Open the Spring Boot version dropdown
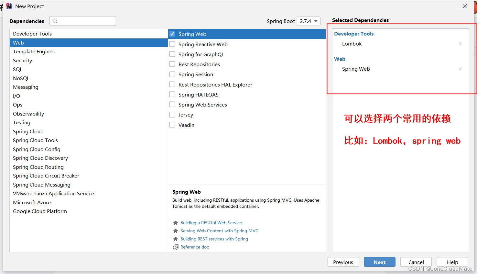The image size is (477, 274). [309, 21]
